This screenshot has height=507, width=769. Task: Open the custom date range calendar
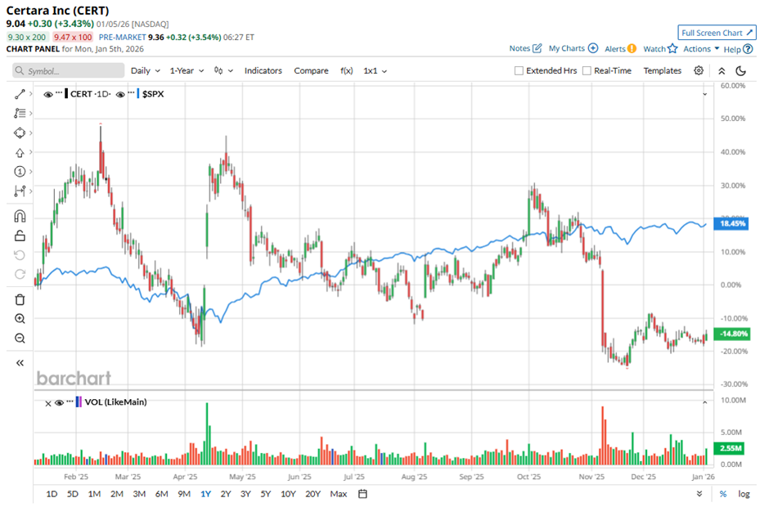362,494
